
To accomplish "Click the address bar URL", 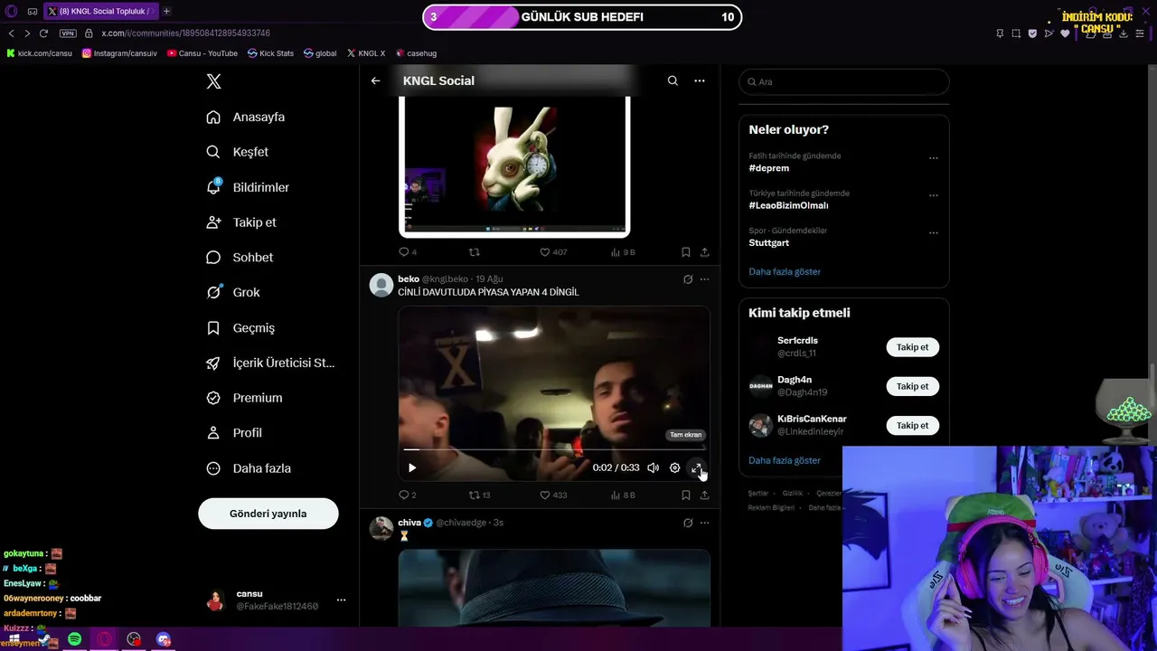I will [x=186, y=33].
